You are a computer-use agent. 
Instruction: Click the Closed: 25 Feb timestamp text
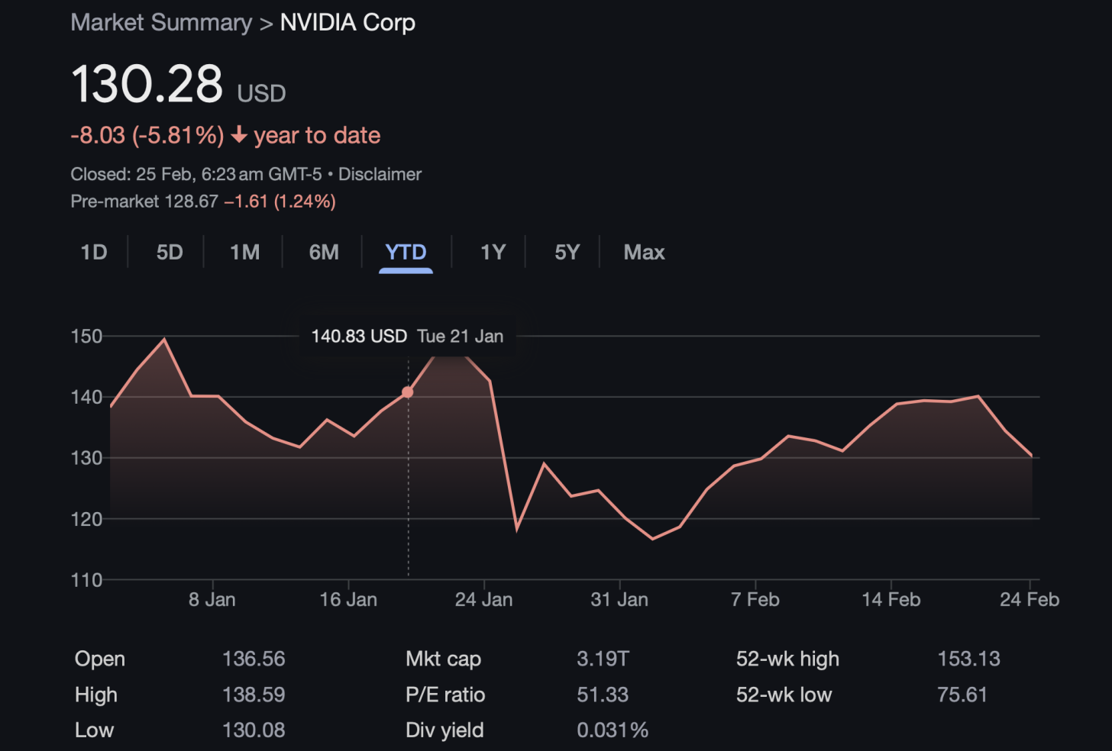196,174
